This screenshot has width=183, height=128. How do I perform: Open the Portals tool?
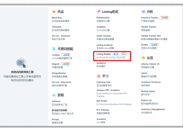tap(56, 119)
